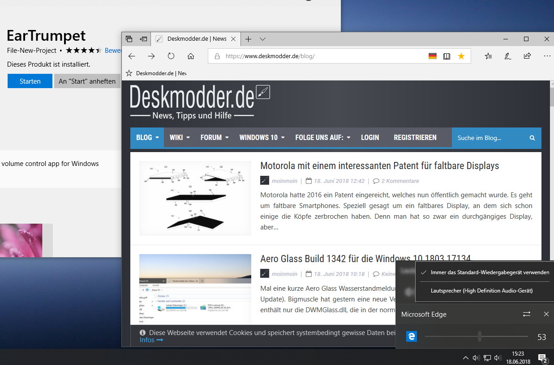This screenshot has height=365, width=554.
Task: Click the Deskmodder.de site logo
Action: tap(193, 102)
